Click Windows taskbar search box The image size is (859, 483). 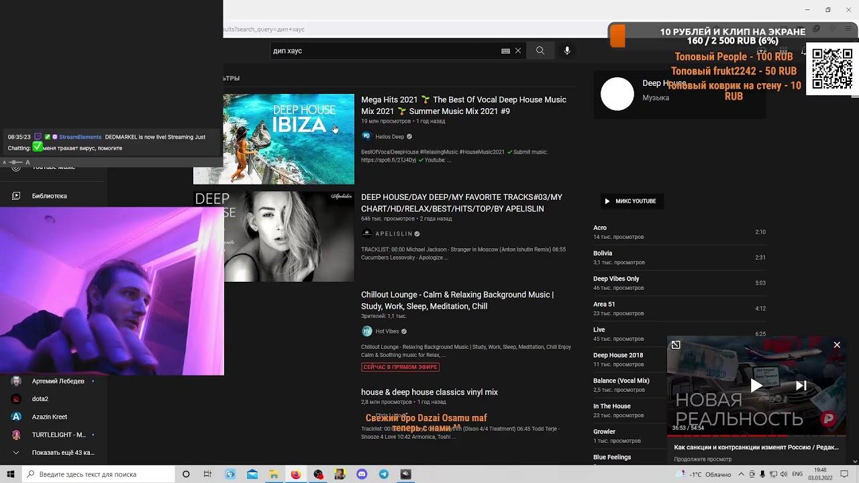click(98, 474)
